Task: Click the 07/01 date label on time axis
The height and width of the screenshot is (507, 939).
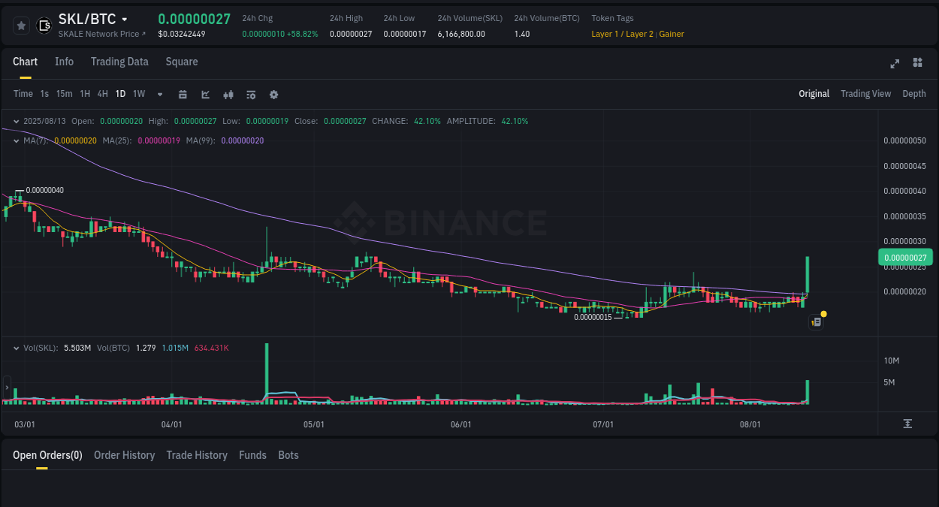Action: (603, 424)
